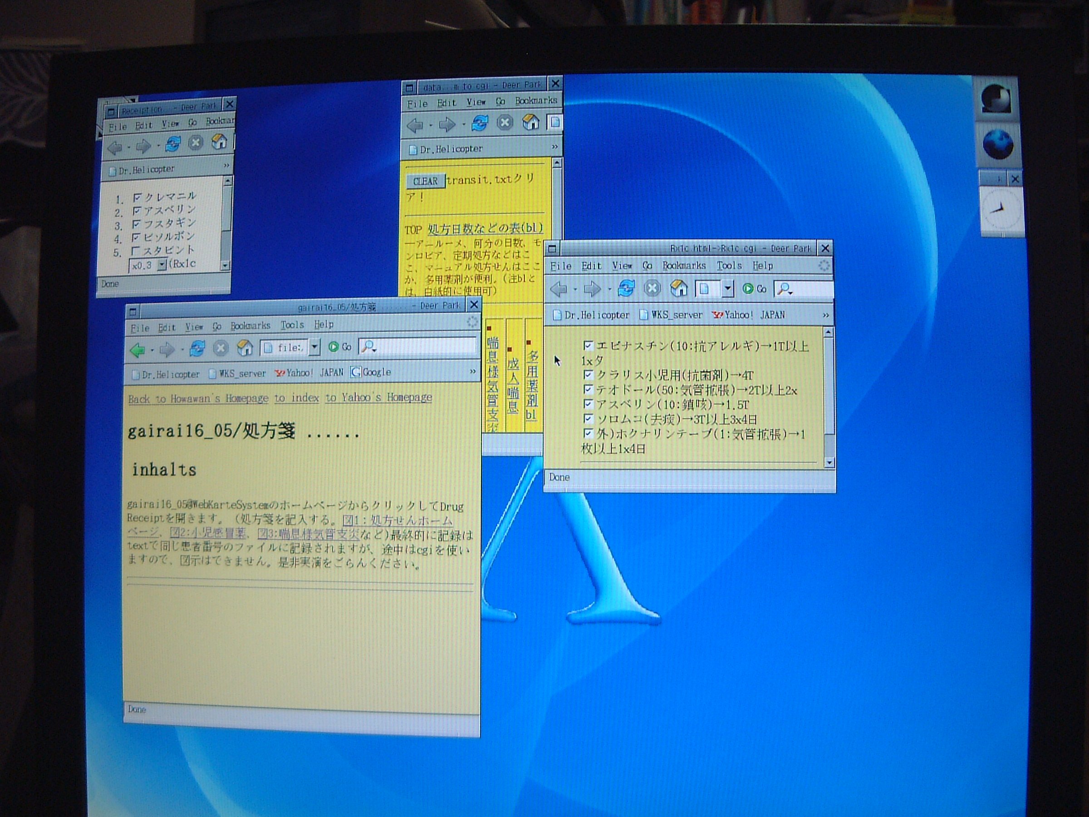Screen dimensions: 1089x817
Task: Click Forward arrow in Rx1c window
Action: click(x=592, y=289)
